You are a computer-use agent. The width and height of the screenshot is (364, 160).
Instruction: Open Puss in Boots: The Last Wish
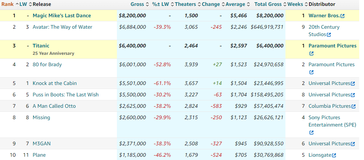pos(66,95)
